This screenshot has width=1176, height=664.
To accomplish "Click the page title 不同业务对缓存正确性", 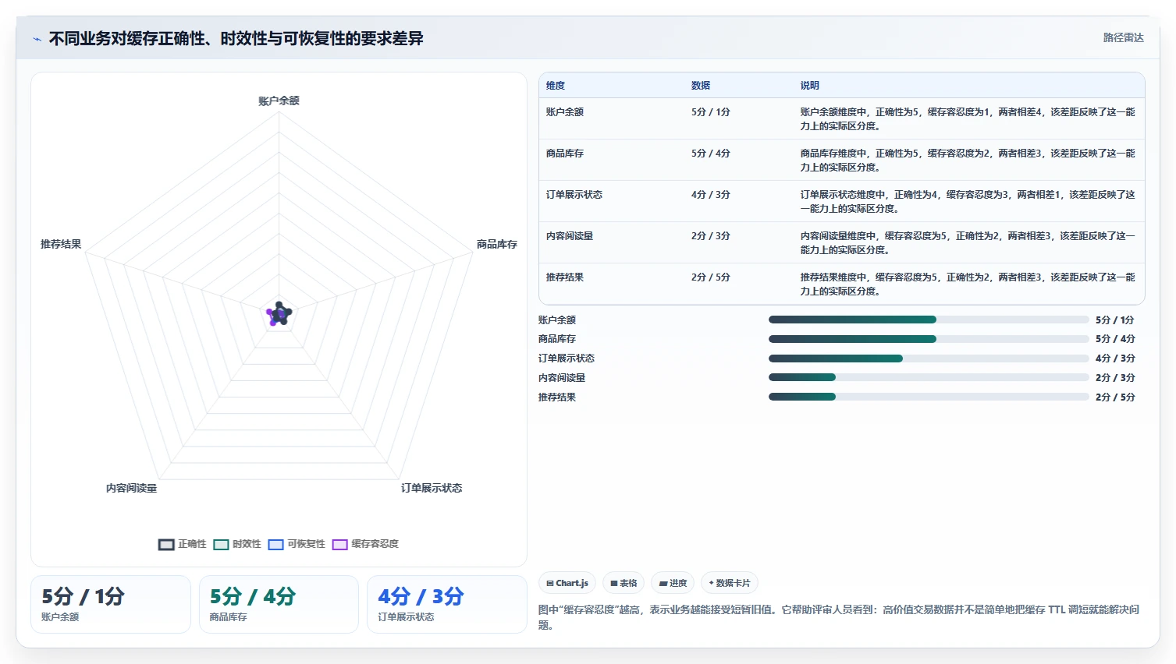I will pos(236,38).
